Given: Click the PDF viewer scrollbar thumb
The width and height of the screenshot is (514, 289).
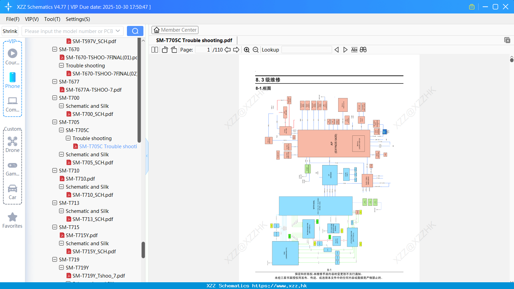Looking at the screenshot, I should (512, 60).
